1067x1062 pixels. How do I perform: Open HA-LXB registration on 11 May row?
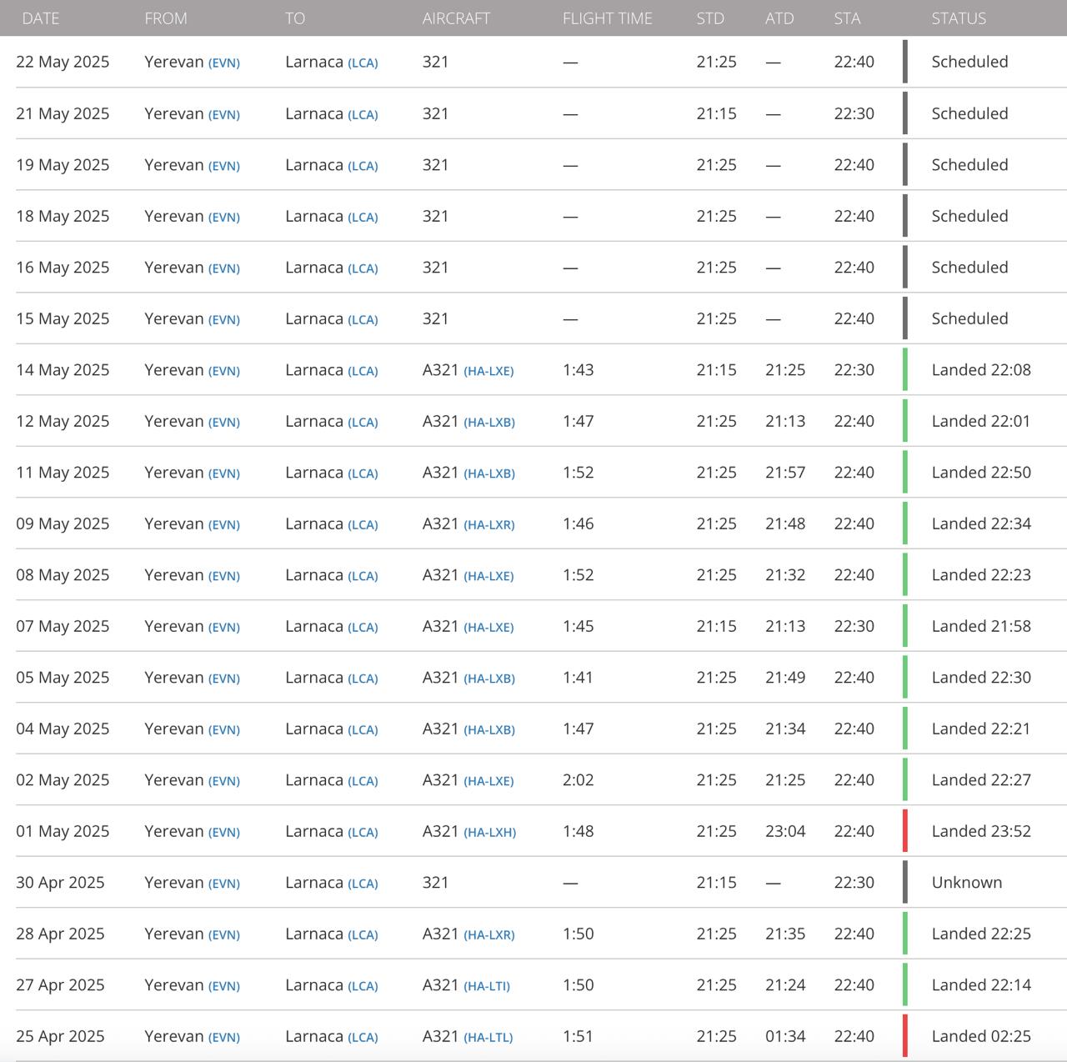pos(489,473)
